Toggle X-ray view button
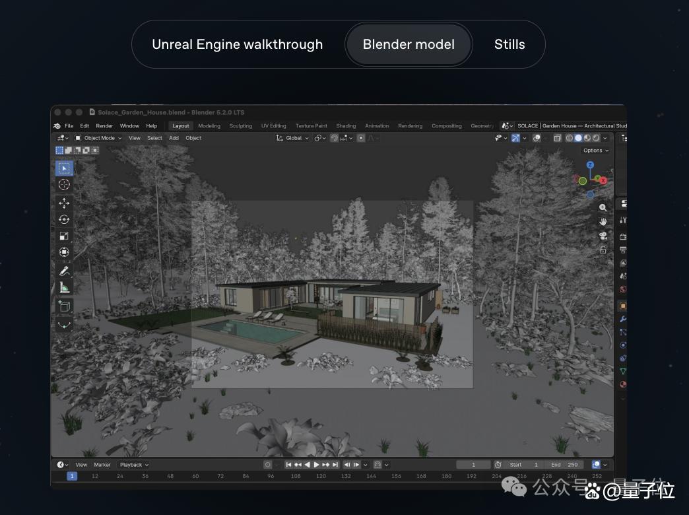This screenshot has height=515, width=689. tap(557, 138)
